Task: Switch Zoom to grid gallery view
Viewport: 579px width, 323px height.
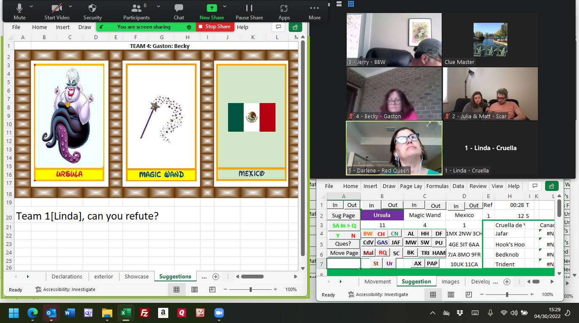Action: click(x=351, y=4)
